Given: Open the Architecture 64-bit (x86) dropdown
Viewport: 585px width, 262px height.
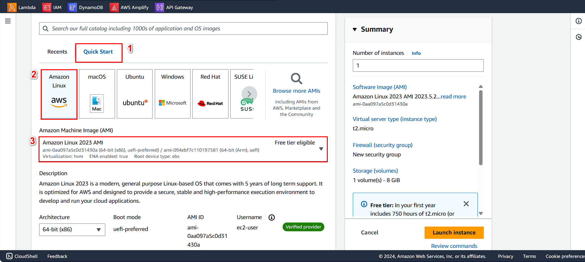Looking at the screenshot, I should (x=72, y=229).
